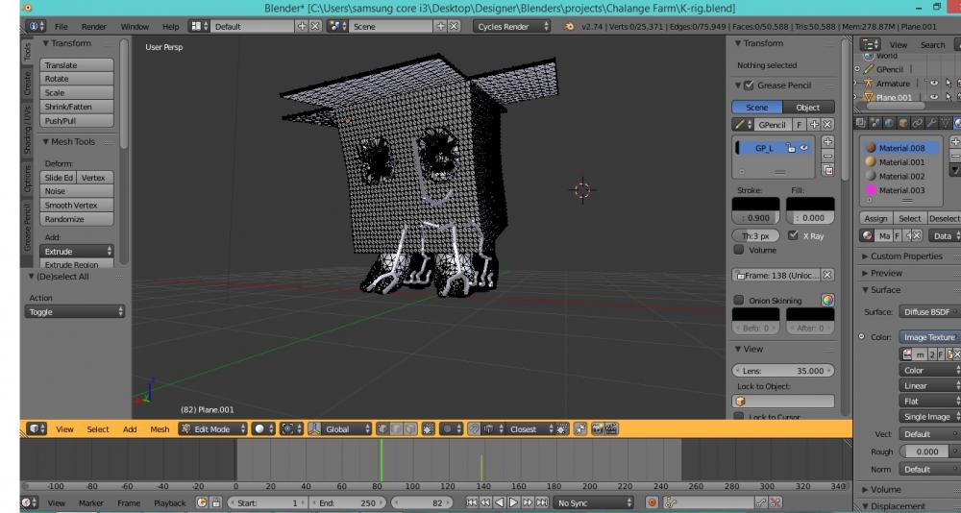Select Material.003 in the material list
Screen dimensions: 961x513
click(902, 190)
